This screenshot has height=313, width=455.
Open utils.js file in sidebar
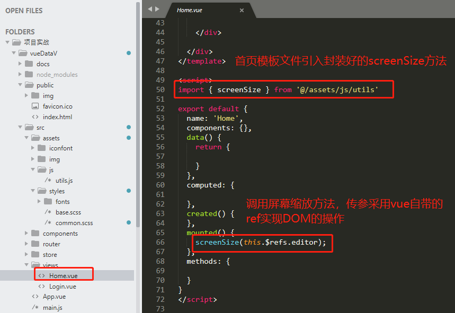(64, 181)
